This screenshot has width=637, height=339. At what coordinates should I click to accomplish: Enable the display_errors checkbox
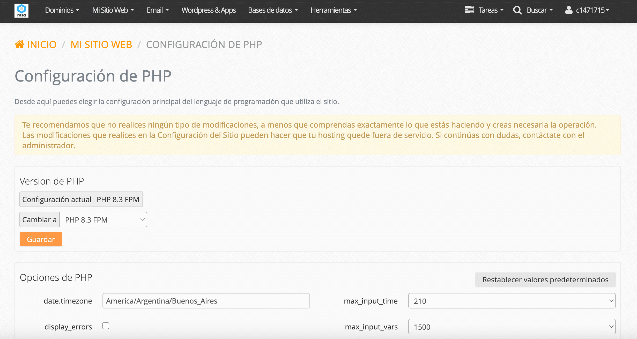(x=106, y=326)
